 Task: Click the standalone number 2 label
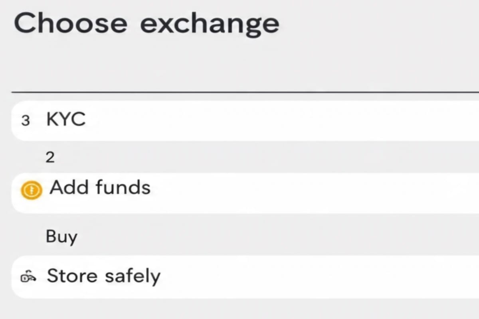[50, 158]
